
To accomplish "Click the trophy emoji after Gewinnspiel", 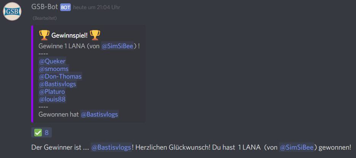I will click(x=95, y=35).
